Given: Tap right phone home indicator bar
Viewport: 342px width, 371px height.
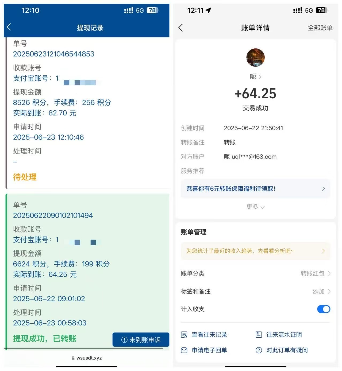Looking at the screenshot, I should tap(256, 366).
